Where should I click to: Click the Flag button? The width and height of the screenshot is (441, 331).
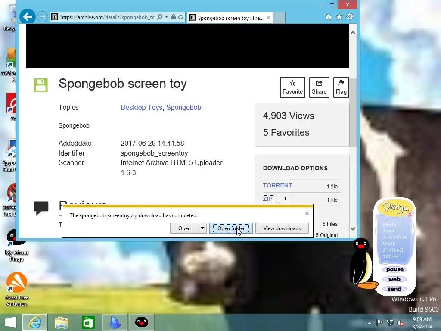[x=341, y=87]
